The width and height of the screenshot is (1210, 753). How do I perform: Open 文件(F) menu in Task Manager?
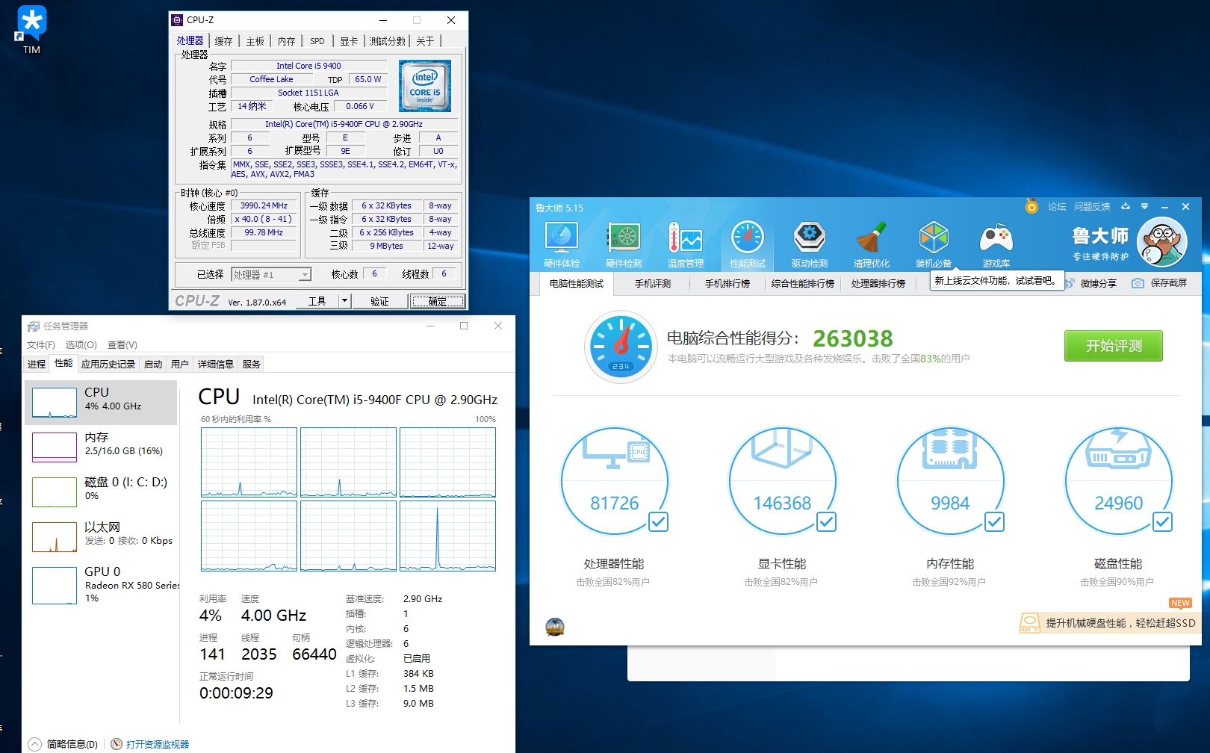pyautogui.click(x=41, y=345)
